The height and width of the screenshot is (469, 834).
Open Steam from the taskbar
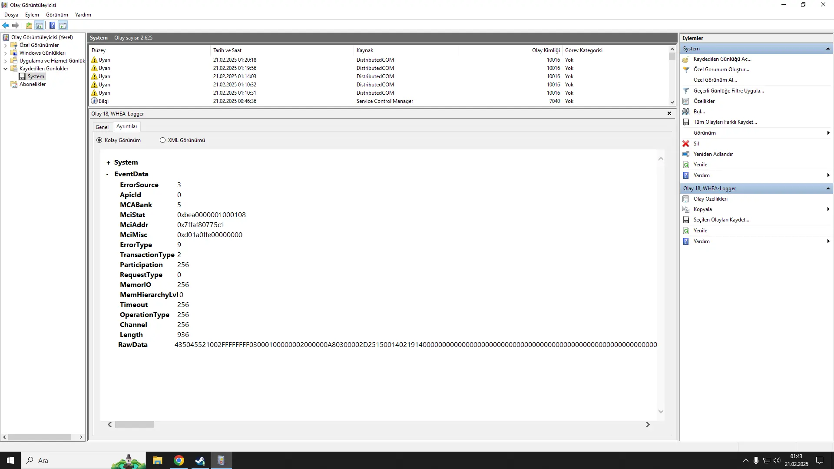pos(200,460)
